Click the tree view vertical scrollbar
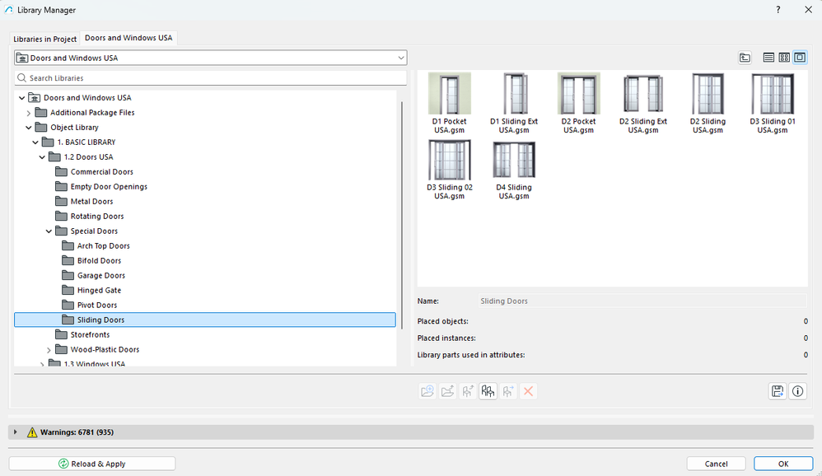This screenshot has height=476, width=822. 402,215
